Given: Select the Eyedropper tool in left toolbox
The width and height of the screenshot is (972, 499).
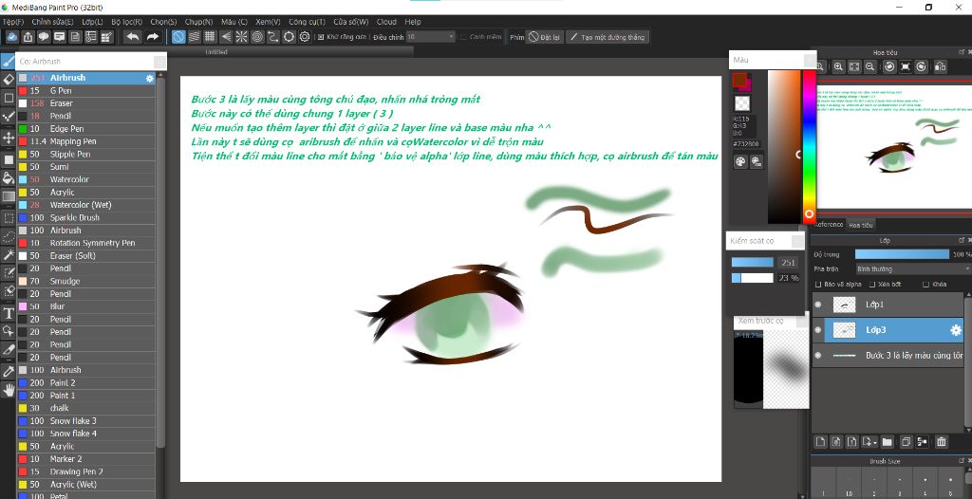Looking at the screenshot, I should (x=8, y=371).
